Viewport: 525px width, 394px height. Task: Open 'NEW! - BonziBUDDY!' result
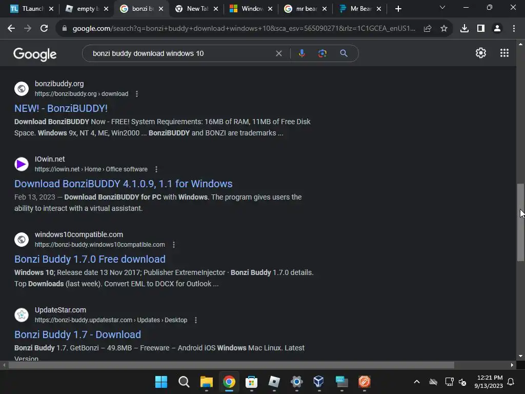[61, 109]
